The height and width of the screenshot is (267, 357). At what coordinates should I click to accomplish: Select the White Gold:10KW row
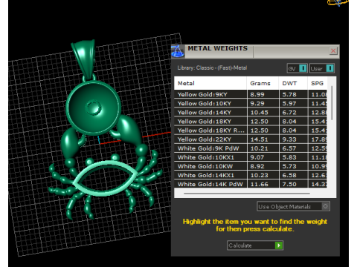(x=251, y=166)
